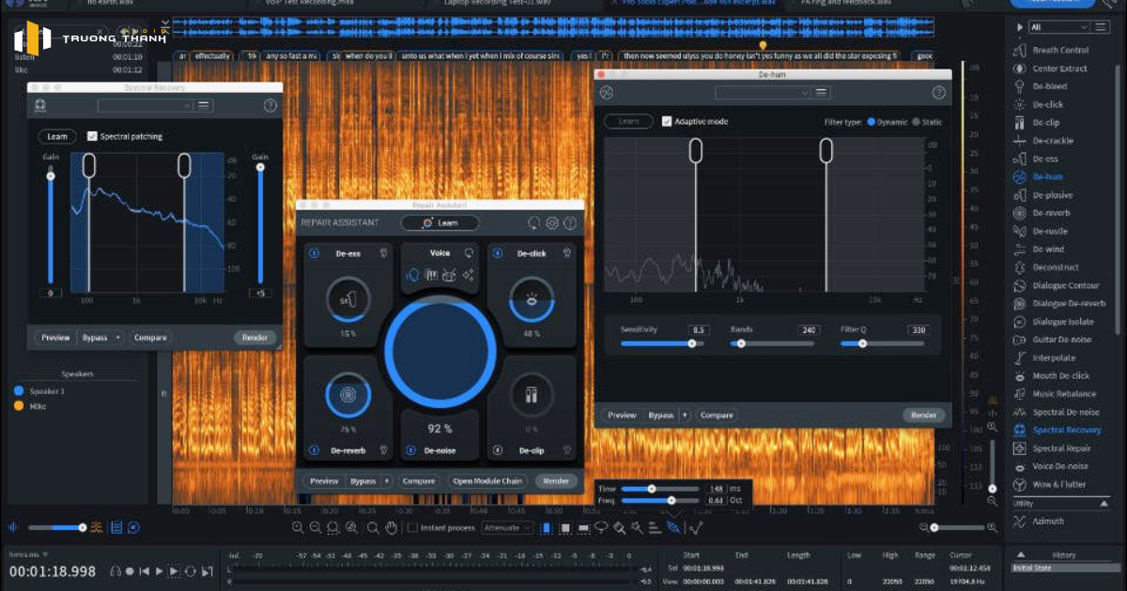1127x591 pixels.
Task: Toggle De-ess power in Repair Assistant
Action: 314,252
